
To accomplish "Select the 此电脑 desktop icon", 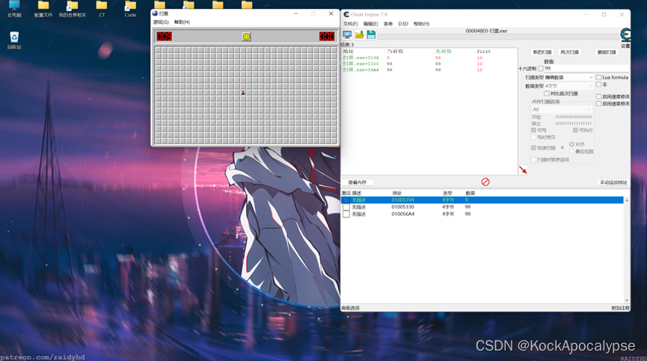I will [14, 9].
